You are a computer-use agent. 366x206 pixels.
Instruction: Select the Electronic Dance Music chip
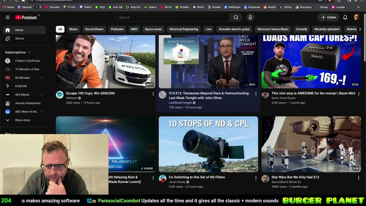[273, 29]
